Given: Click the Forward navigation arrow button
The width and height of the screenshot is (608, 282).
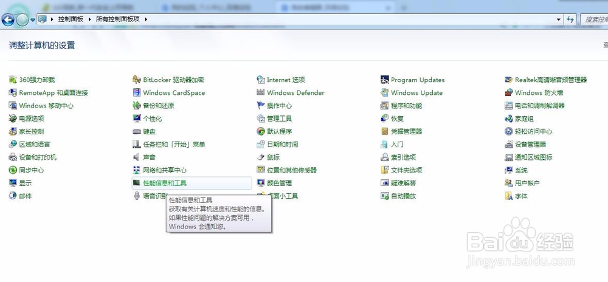Looking at the screenshot, I should (22, 19).
